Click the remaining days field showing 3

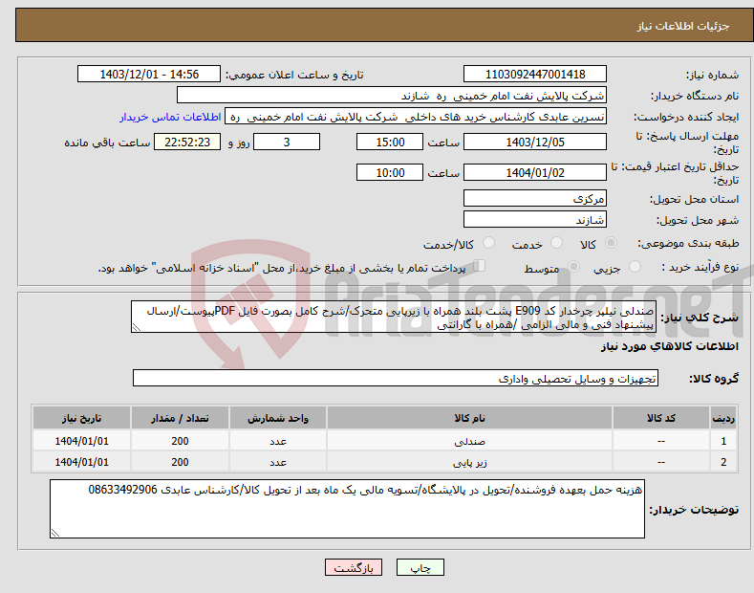(x=287, y=142)
